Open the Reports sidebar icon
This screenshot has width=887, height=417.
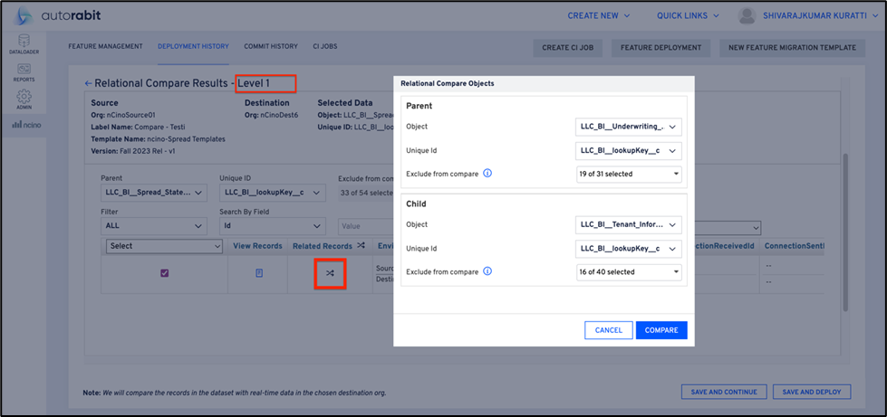click(x=24, y=71)
